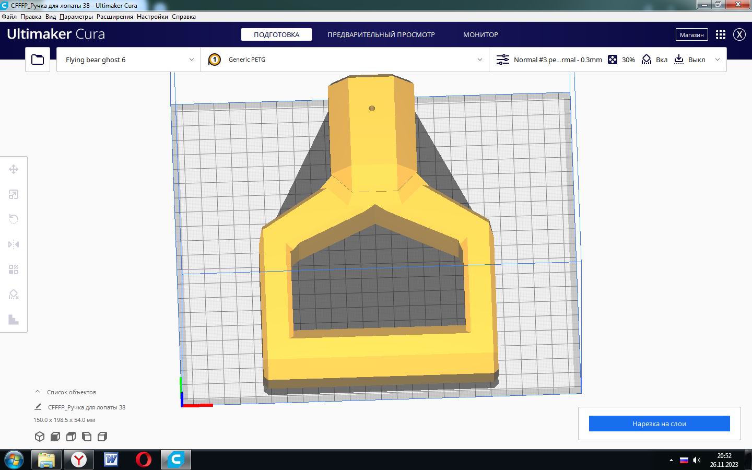Click the adhesion Выкл icon
Screen dimensions: 752x470
(679, 60)
